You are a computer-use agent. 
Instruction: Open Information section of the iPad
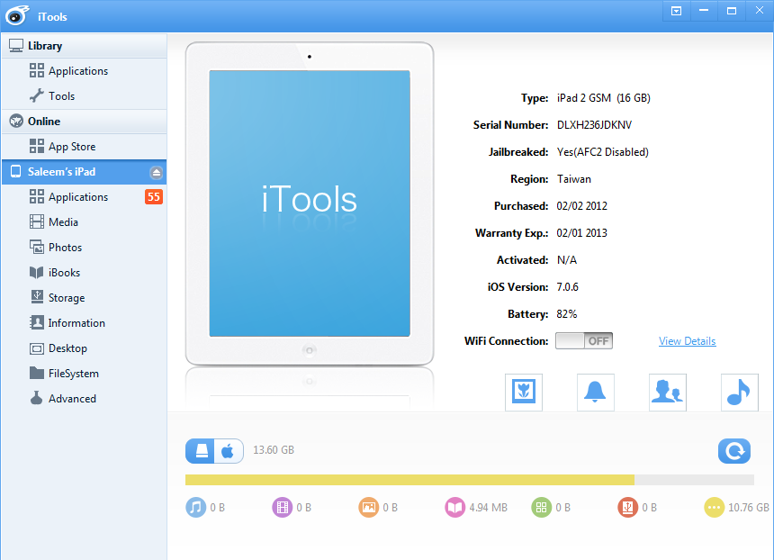(84, 323)
